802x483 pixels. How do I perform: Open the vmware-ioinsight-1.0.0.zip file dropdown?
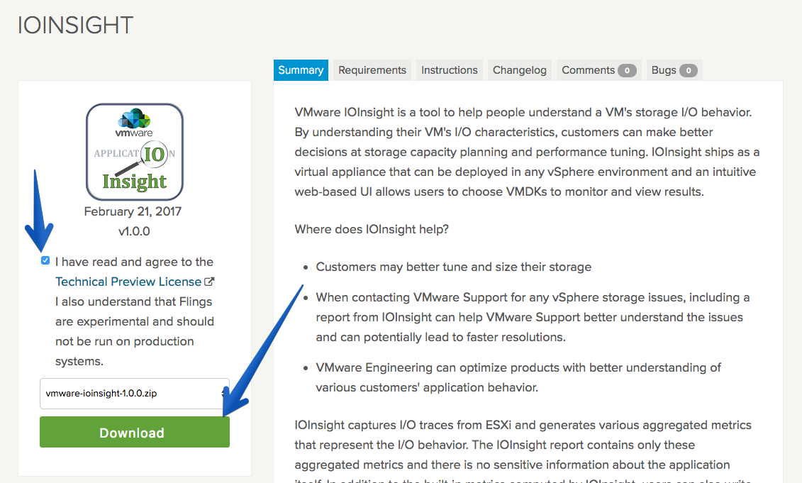coord(135,394)
